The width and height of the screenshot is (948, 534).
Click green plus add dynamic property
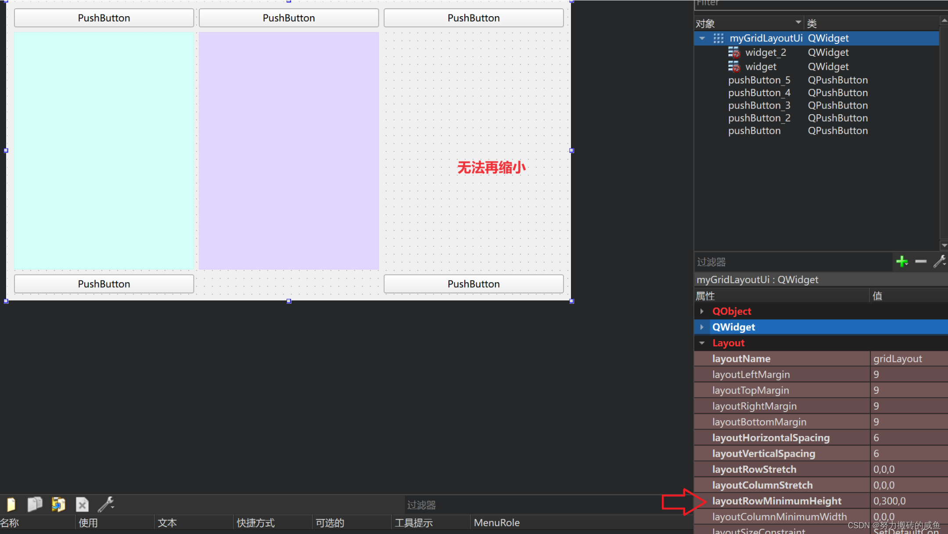coord(902,262)
